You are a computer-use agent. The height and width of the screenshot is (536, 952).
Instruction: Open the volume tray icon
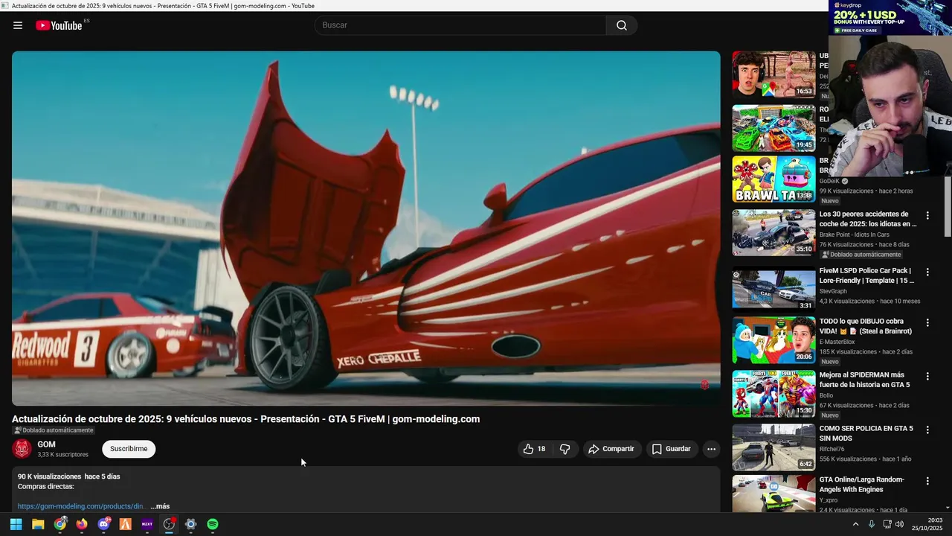tap(899, 524)
